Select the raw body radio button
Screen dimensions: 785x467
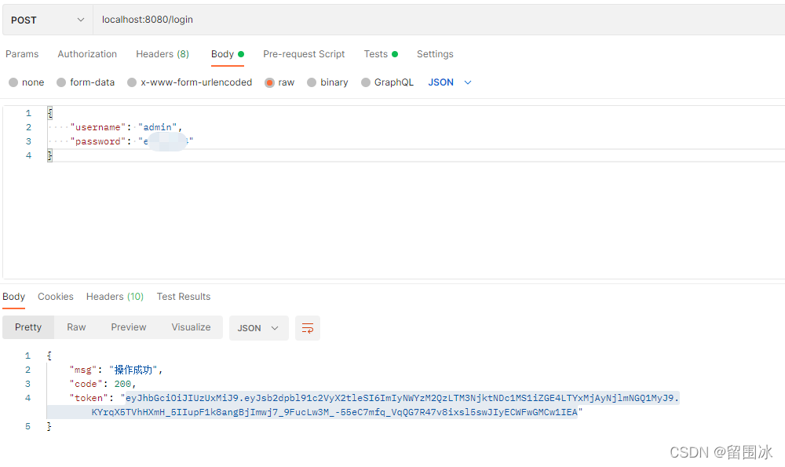(269, 82)
